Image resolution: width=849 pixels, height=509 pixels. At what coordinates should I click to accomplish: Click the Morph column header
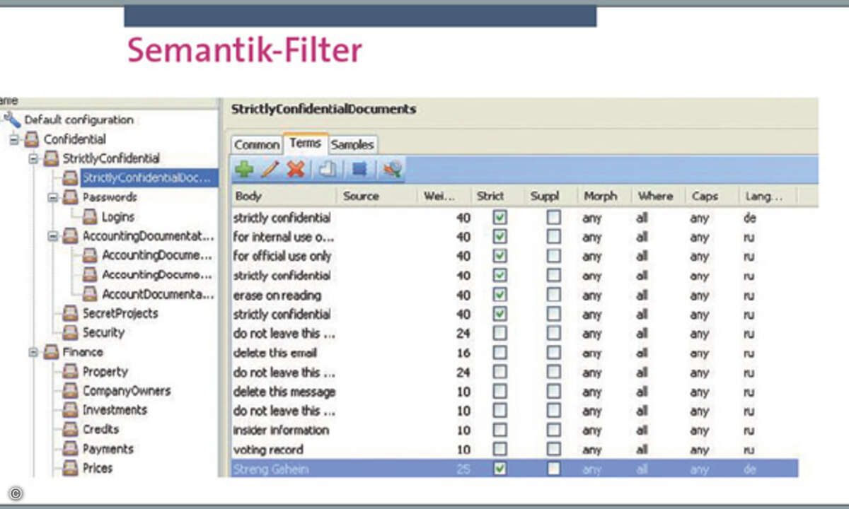pos(603,196)
